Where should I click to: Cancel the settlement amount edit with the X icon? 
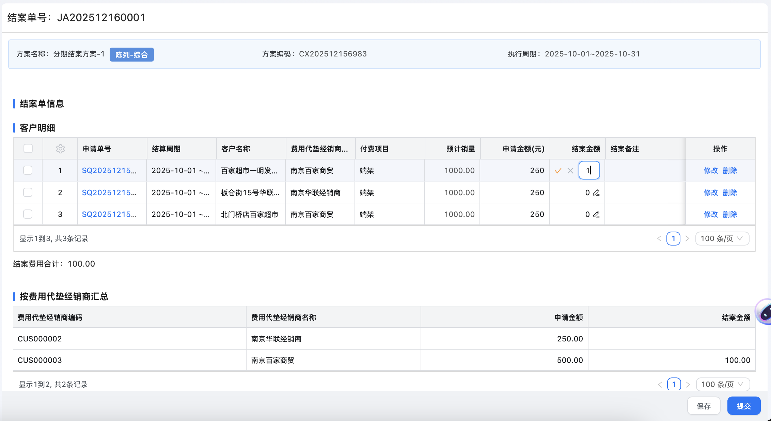pyautogui.click(x=570, y=171)
